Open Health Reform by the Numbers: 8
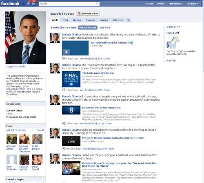The image size is (204, 183). coord(101,108)
